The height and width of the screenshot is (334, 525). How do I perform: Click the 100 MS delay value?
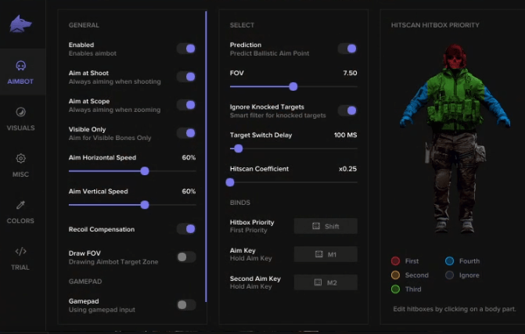(x=345, y=135)
